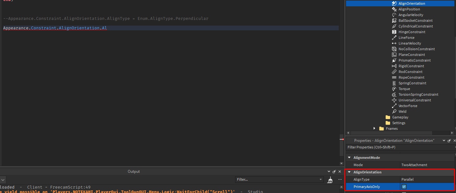Clear the Output log with the broom icon
This screenshot has width=456, height=193.
330,179
